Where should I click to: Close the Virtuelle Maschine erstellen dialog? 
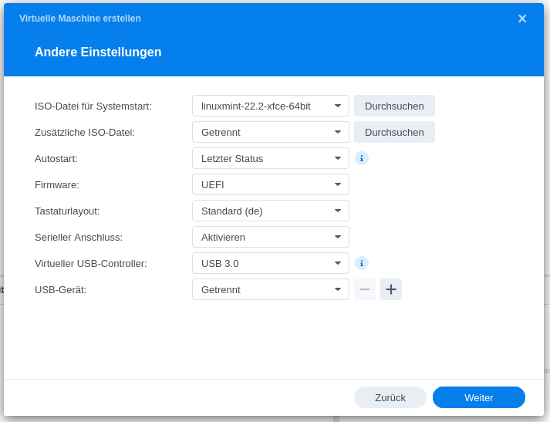[x=522, y=19]
